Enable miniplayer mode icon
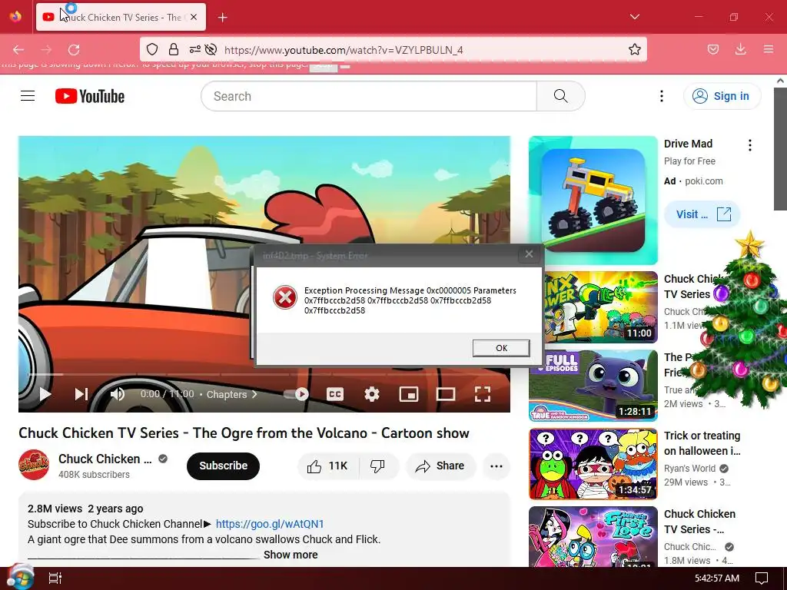787x590 pixels. pos(409,394)
